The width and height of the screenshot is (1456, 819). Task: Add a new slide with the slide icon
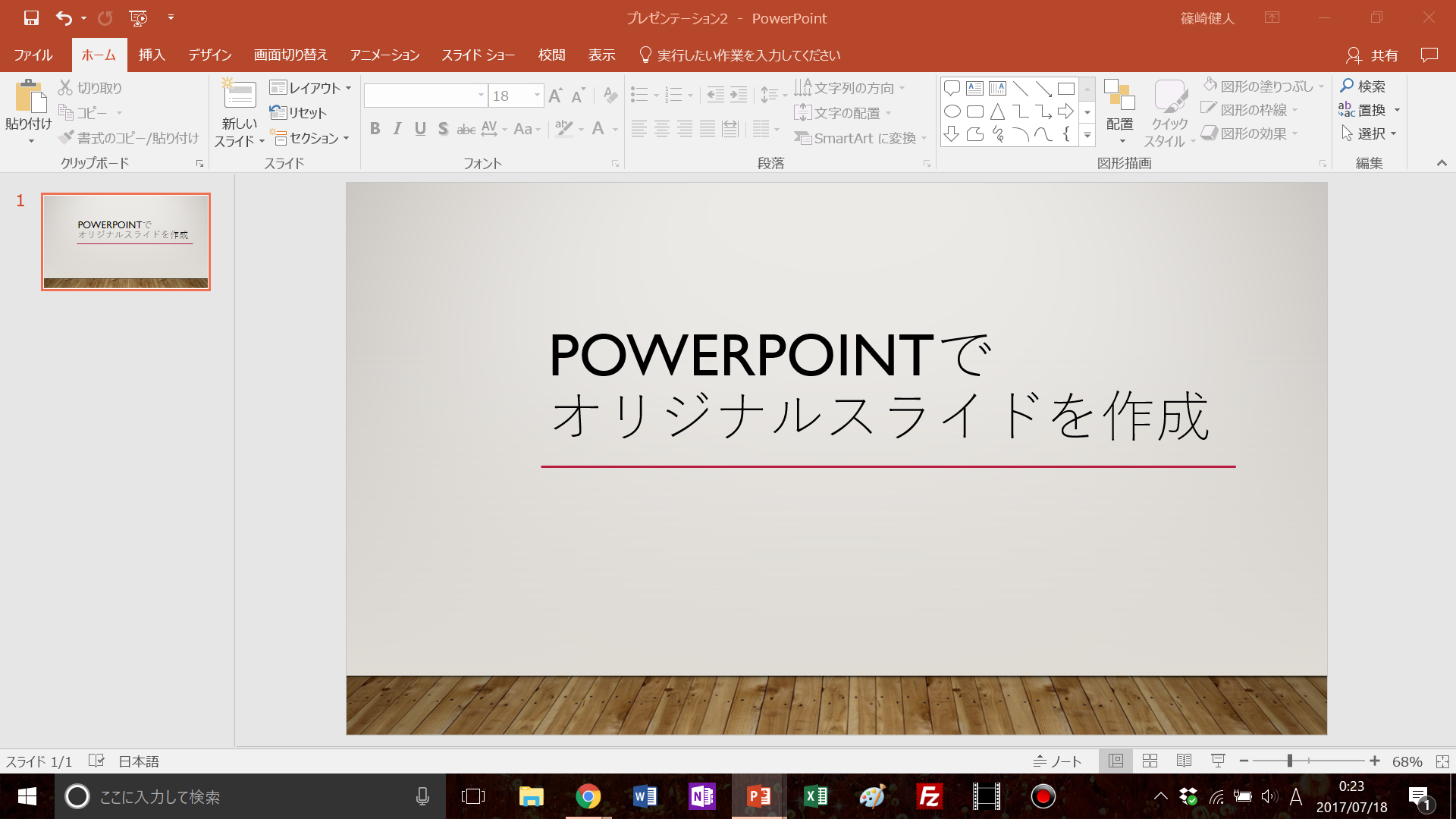pos(240,94)
